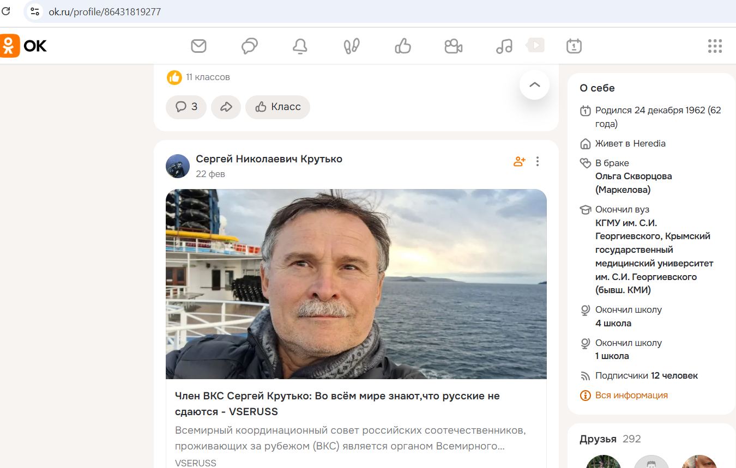Open the post date 22 фев
The height and width of the screenshot is (468, 736).
[x=210, y=174]
